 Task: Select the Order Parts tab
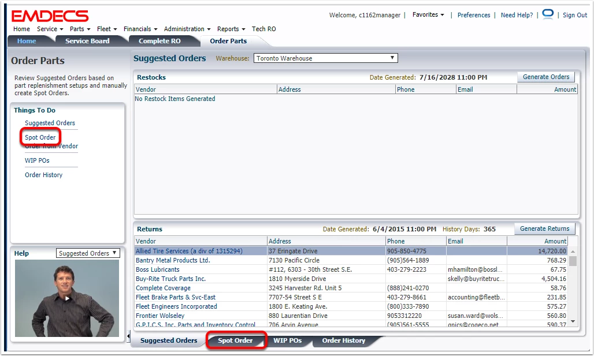click(228, 41)
